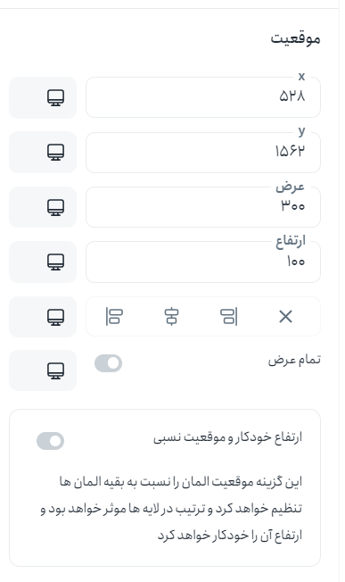Viewport: 345px width, 582px height.
Task: Click the desktop icon next to عرض field
Action: [55, 207]
